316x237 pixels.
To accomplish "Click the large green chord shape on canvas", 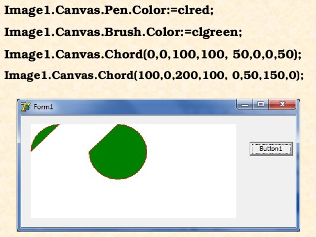I will click(x=118, y=152).
